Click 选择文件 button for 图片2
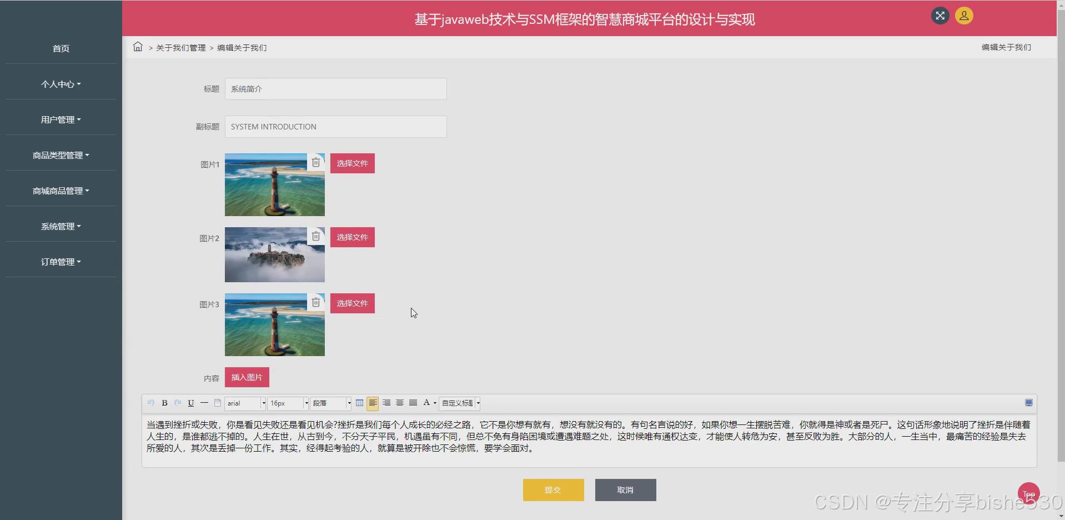The height and width of the screenshot is (520, 1065). click(x=353, y=237)
